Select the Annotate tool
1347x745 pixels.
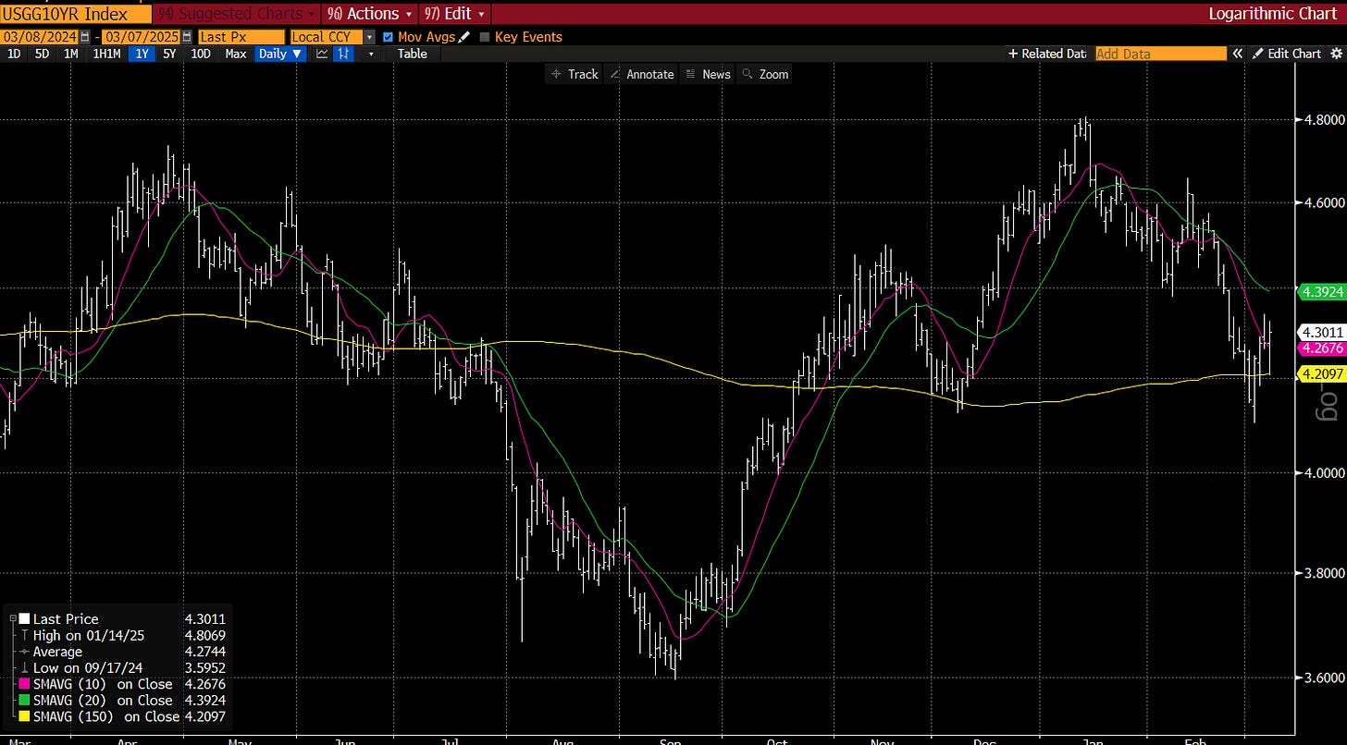pos(641,74)
